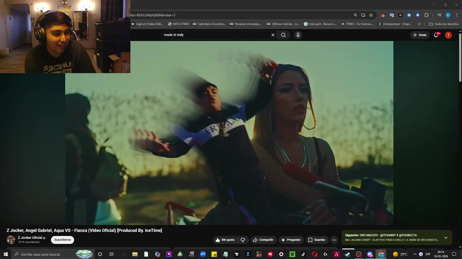This screenshot has height=259, width=462.
Task: Open File Explorer from the taskbar
Action: click(x=135, y=254)
